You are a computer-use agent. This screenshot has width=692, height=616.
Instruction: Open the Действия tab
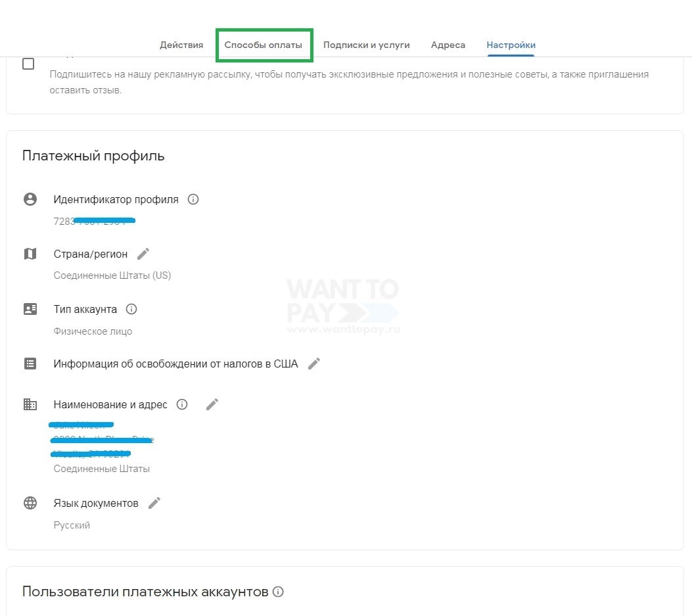181,45
